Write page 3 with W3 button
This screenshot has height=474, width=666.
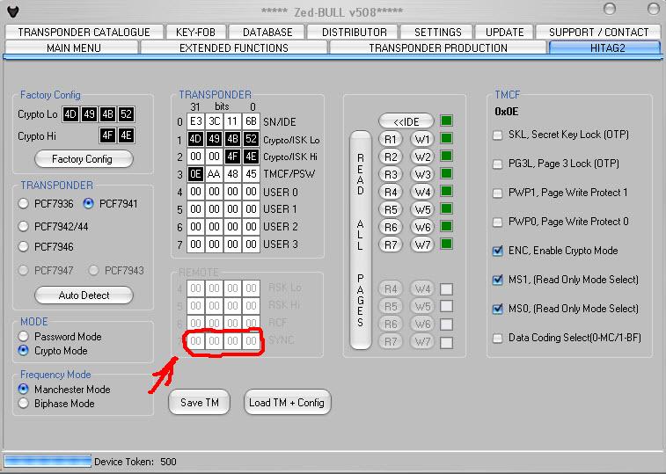pos(422,175)
